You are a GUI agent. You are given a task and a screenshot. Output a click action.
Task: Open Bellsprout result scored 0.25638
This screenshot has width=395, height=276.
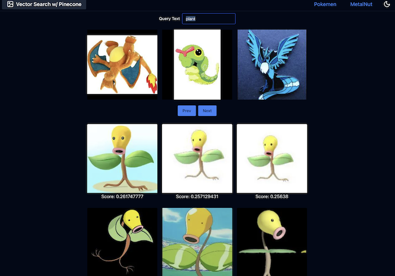coord(272,158)
